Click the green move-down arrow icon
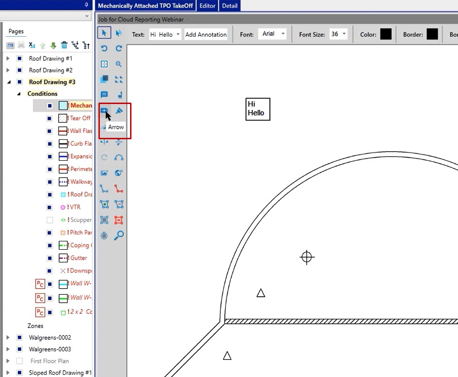Screen dimensions: 458x377 [x=53, y=45]
